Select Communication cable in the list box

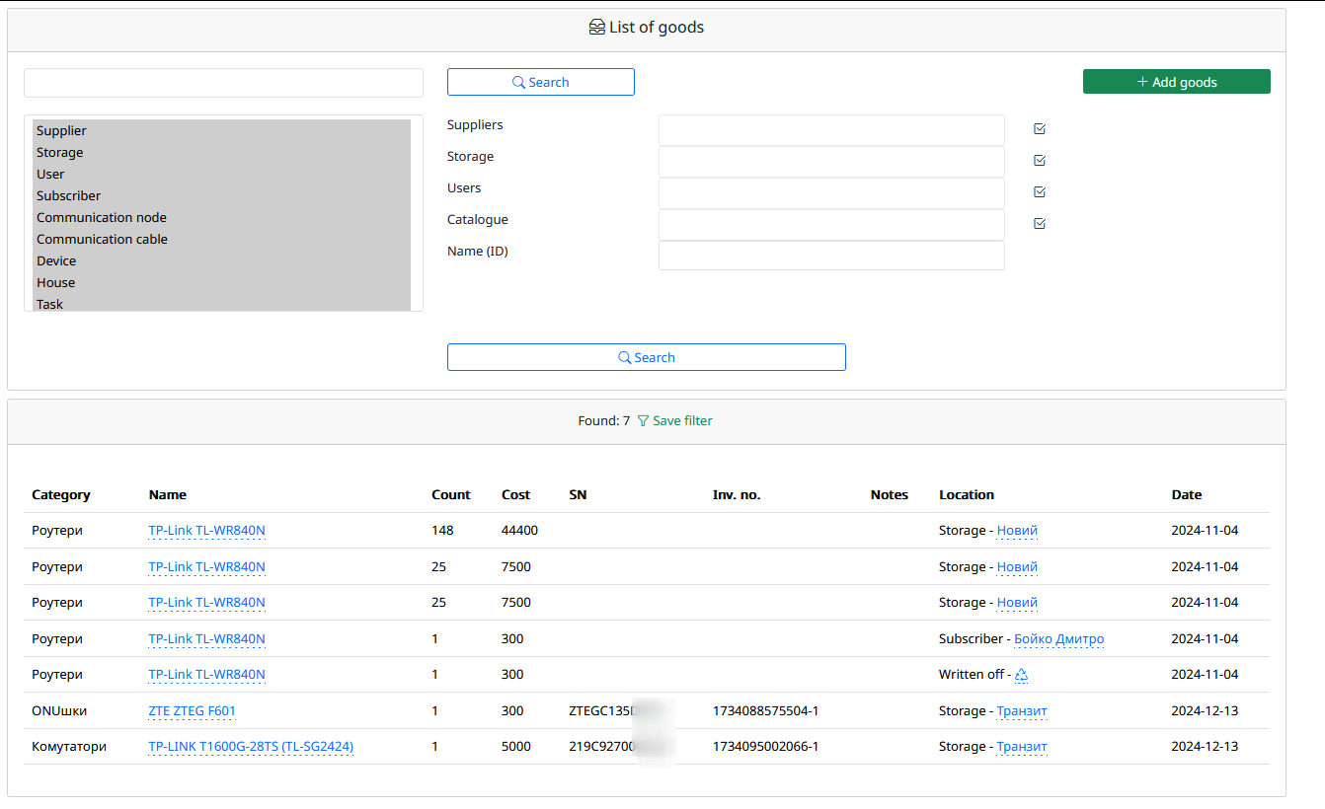(x=221, y=239)
